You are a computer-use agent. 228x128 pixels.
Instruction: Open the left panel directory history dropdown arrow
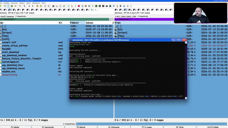(x=113, y=19)
